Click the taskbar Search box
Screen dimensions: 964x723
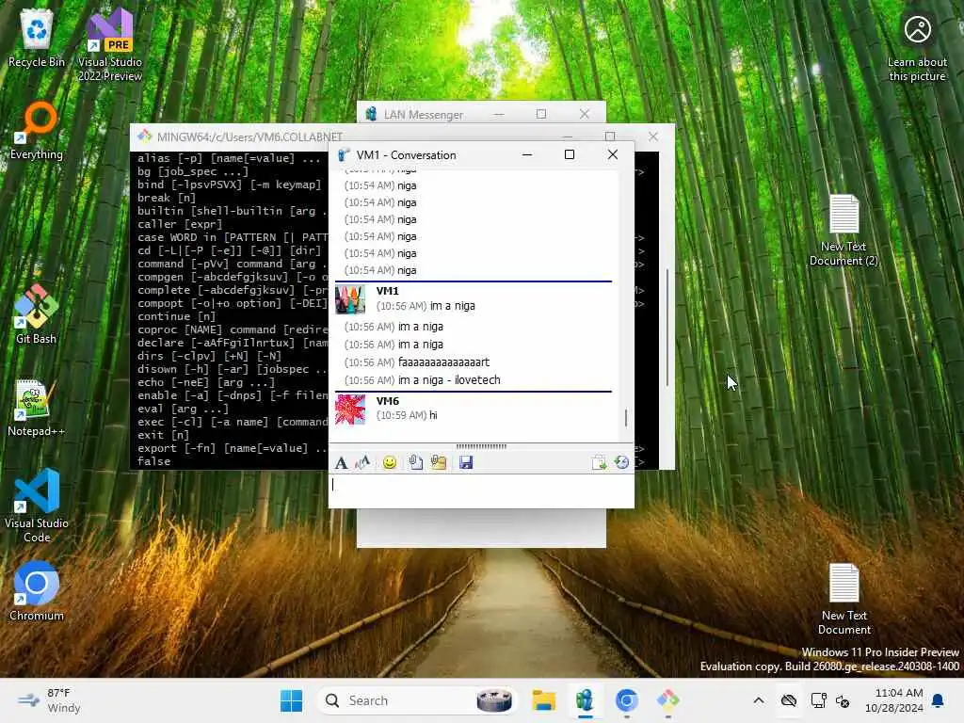pos(417,700)
